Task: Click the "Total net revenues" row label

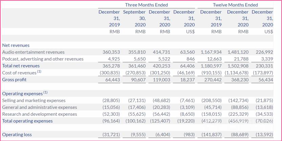Action: (21, 66)
